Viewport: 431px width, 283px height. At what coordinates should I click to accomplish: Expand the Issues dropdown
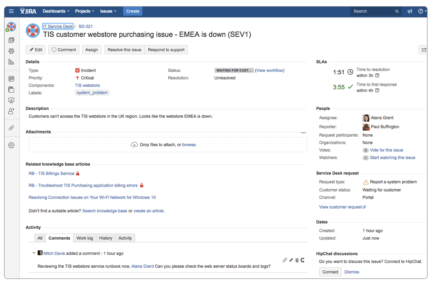click(108, 11)
